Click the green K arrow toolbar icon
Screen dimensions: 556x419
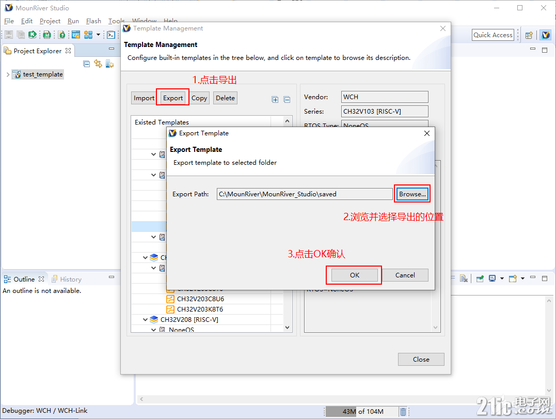(33, 35)
